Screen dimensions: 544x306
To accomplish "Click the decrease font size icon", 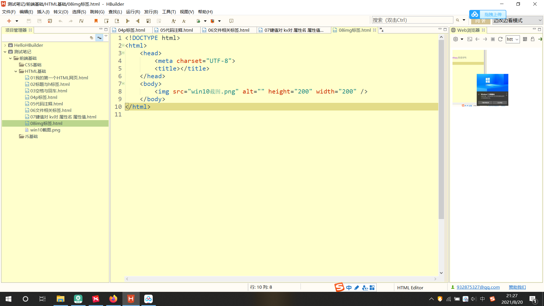I will [184, 21].
